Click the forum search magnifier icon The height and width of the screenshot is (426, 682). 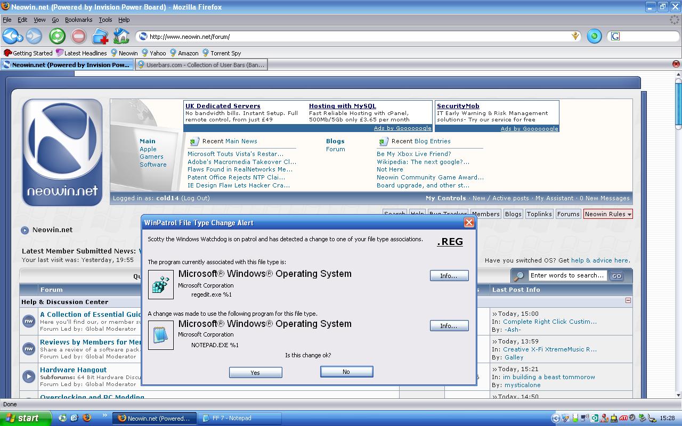tap(518, 276)
